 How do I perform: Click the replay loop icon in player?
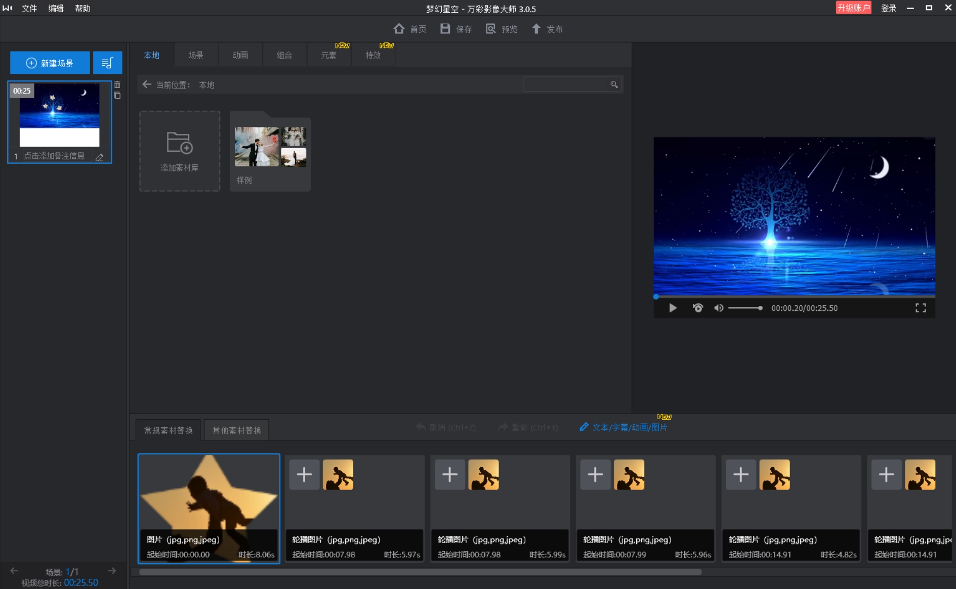coord(698,308)
